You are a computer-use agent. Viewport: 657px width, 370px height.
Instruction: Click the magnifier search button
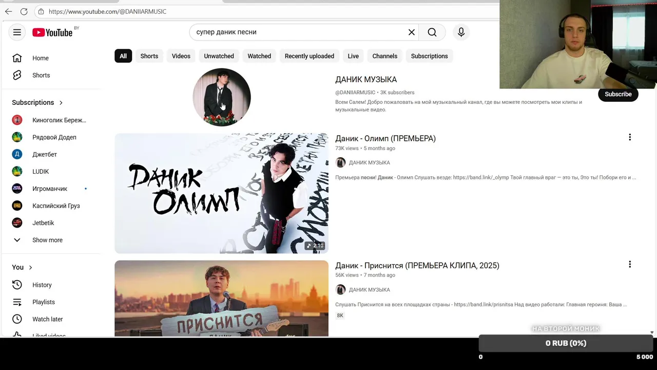coord(432,32)
